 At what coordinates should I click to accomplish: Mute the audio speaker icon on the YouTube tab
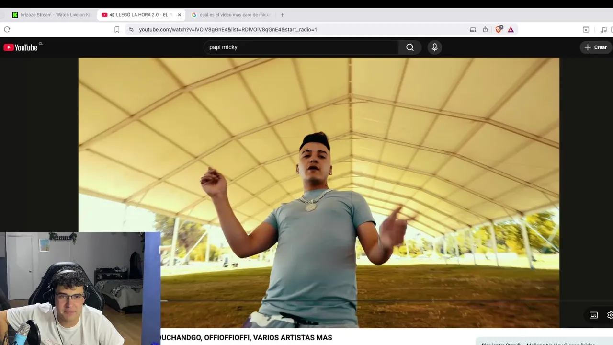click(x=112, y=15)
